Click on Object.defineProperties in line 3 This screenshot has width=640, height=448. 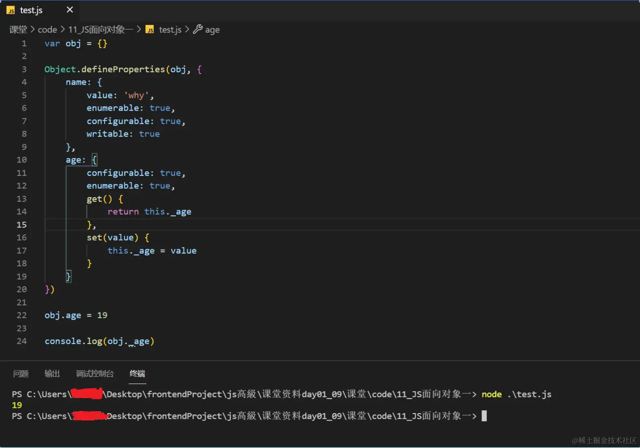click(x=105, y=69)
